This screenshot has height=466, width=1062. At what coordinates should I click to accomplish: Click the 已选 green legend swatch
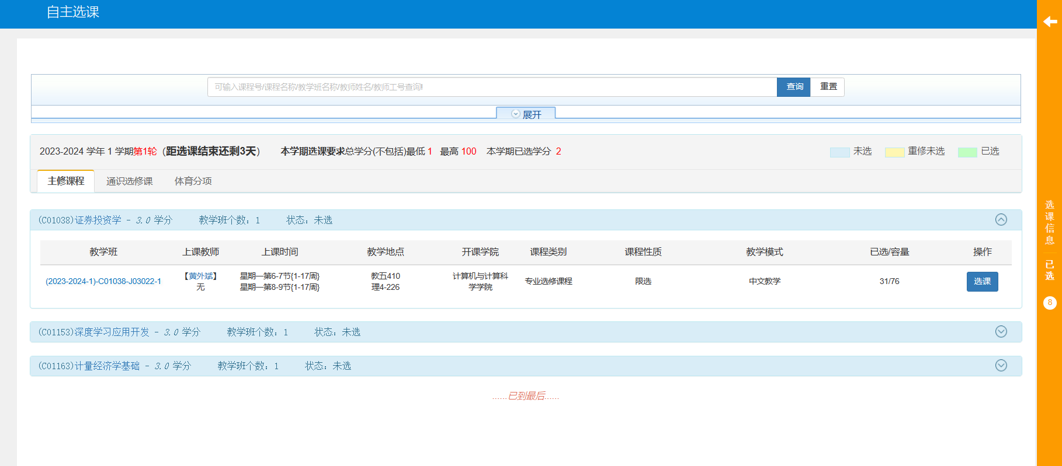[967, 152]
